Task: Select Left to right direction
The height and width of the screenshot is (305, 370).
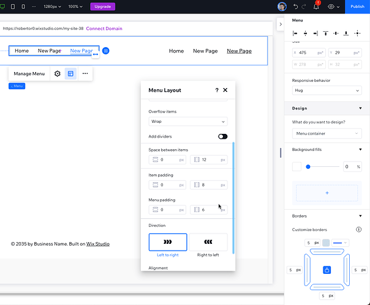Action: [168, 242]
